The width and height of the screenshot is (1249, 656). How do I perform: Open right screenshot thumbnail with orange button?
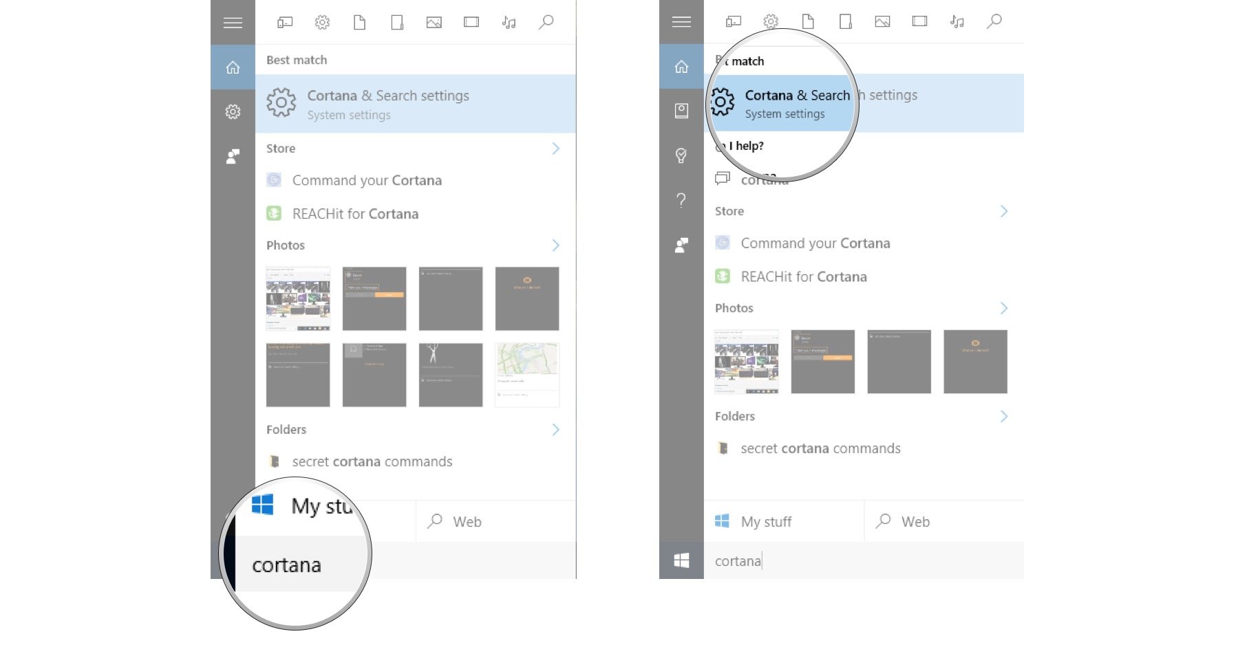823,362
